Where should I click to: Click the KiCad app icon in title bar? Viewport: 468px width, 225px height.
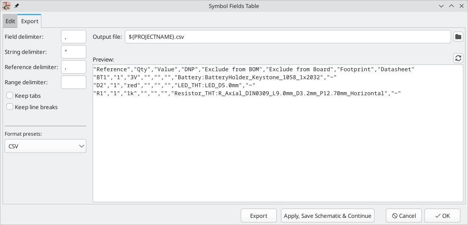point(7,6)
